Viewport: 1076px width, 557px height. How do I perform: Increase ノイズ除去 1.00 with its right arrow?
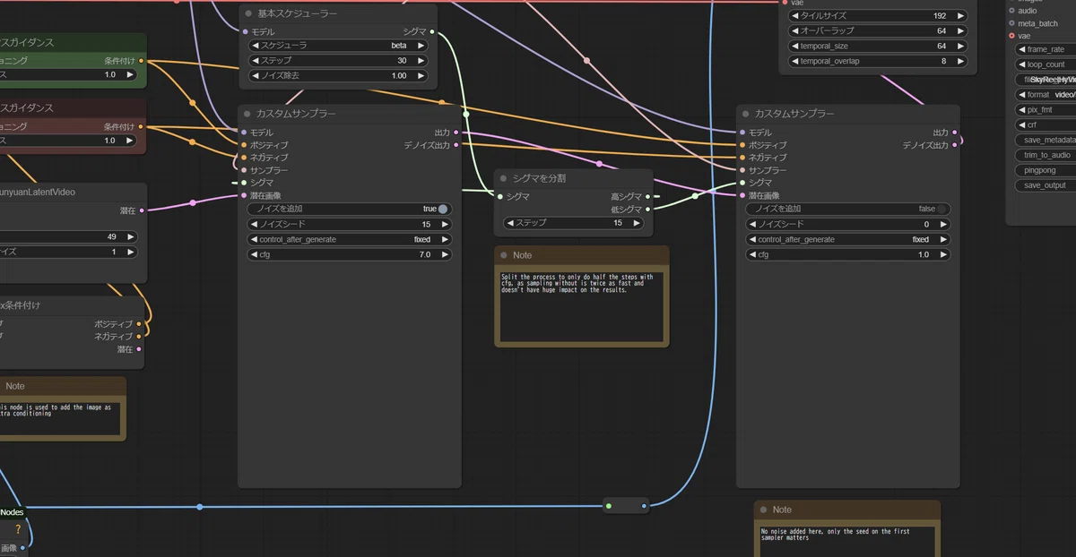[421, 76]
